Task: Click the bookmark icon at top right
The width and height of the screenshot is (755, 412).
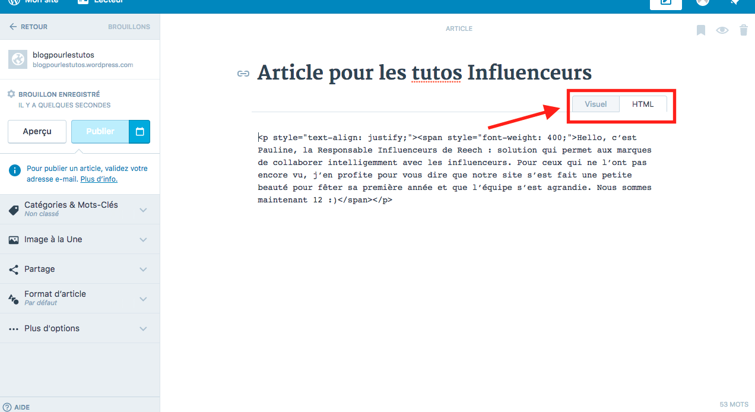Action: (x=701, y=30)
